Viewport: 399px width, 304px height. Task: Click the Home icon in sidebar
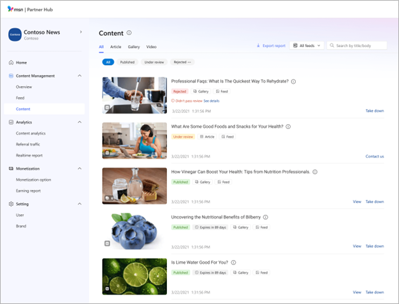11,62
